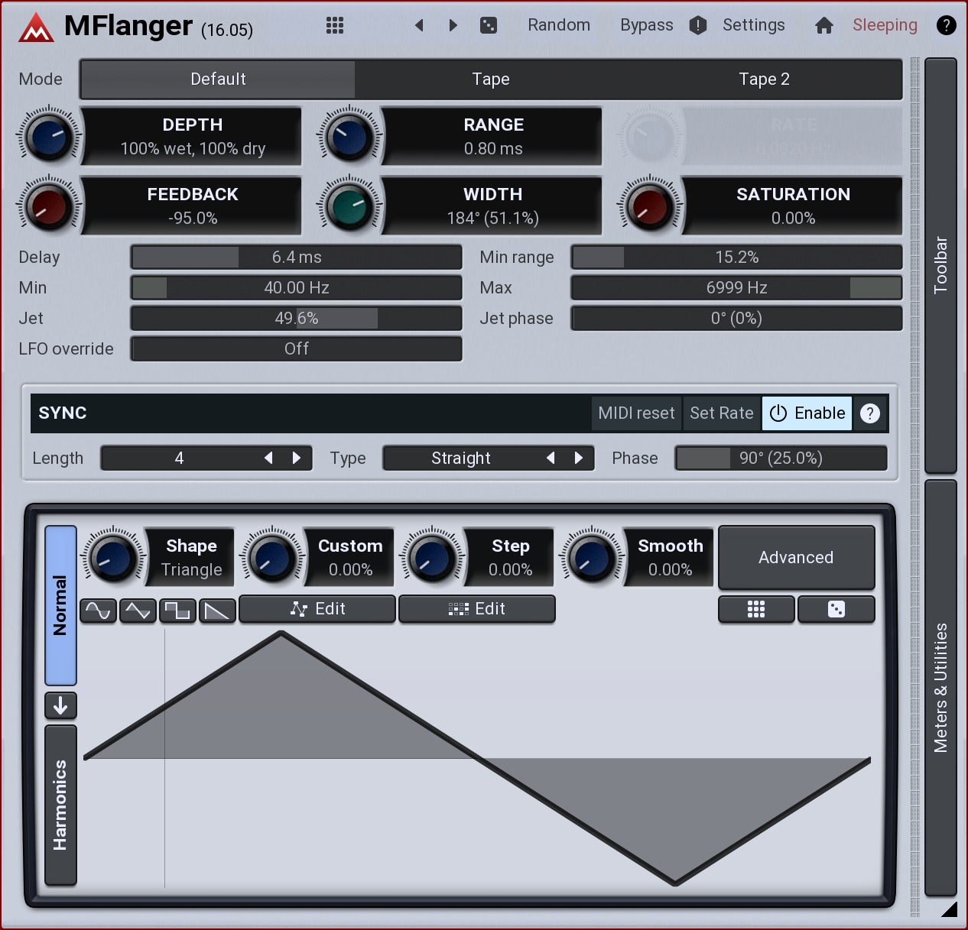Open the sync Type Straight selector
Screen dimensions: 968x930
(461, 458)
